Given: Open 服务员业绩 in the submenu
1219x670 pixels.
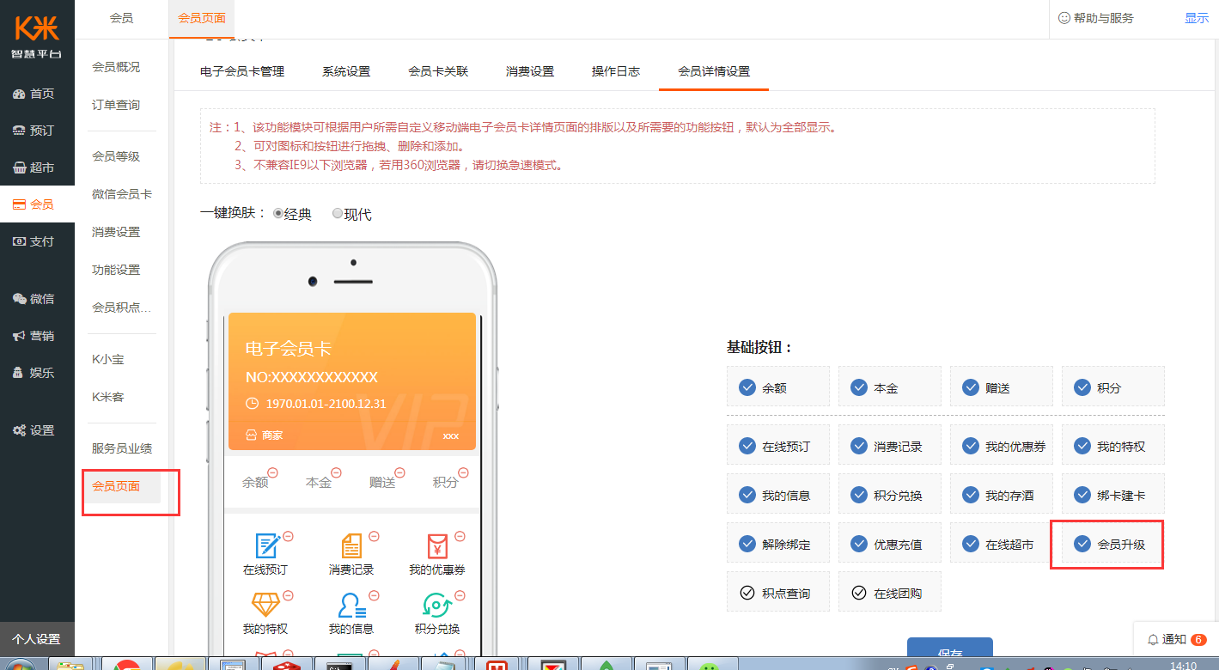Looking at the screenshot, I should coord(122,448).
